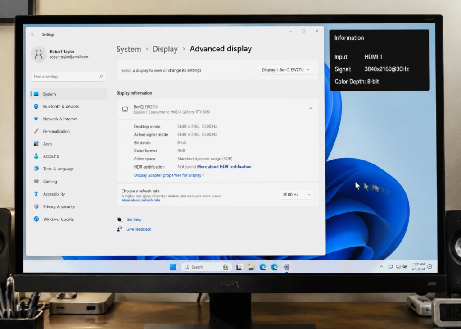Open Windows Update icon
This screenshot has width=461, height=329.
tap(36, 219)
